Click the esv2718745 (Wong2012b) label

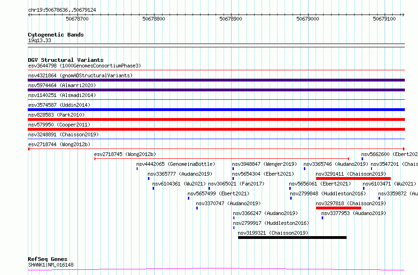[x=125, y=154]
